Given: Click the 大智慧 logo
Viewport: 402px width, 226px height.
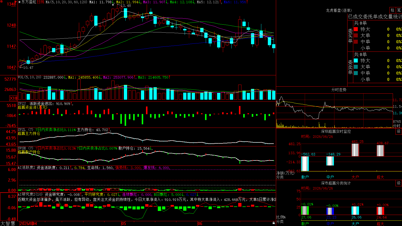Looking at the screenshot, I should [x=8, y=223].
